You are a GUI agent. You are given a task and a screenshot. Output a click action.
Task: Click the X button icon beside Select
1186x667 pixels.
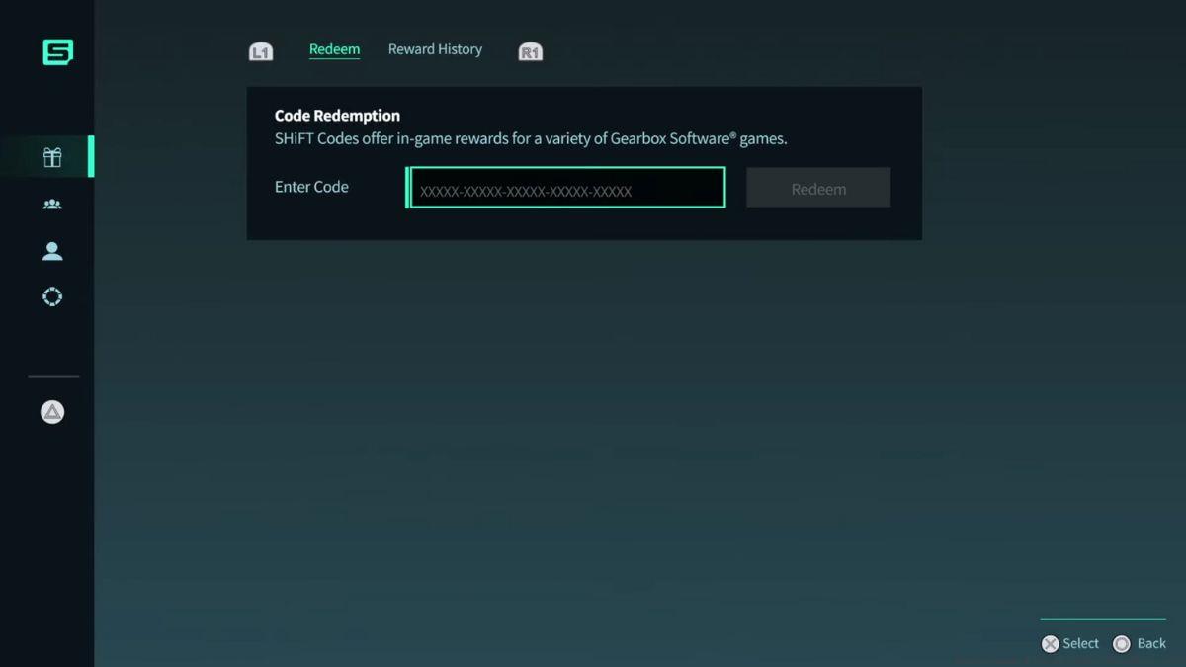tap(1051, 643)
